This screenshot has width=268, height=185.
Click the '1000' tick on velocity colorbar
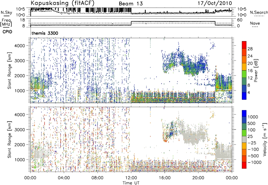pyautogui.click(x=253, y=117)
